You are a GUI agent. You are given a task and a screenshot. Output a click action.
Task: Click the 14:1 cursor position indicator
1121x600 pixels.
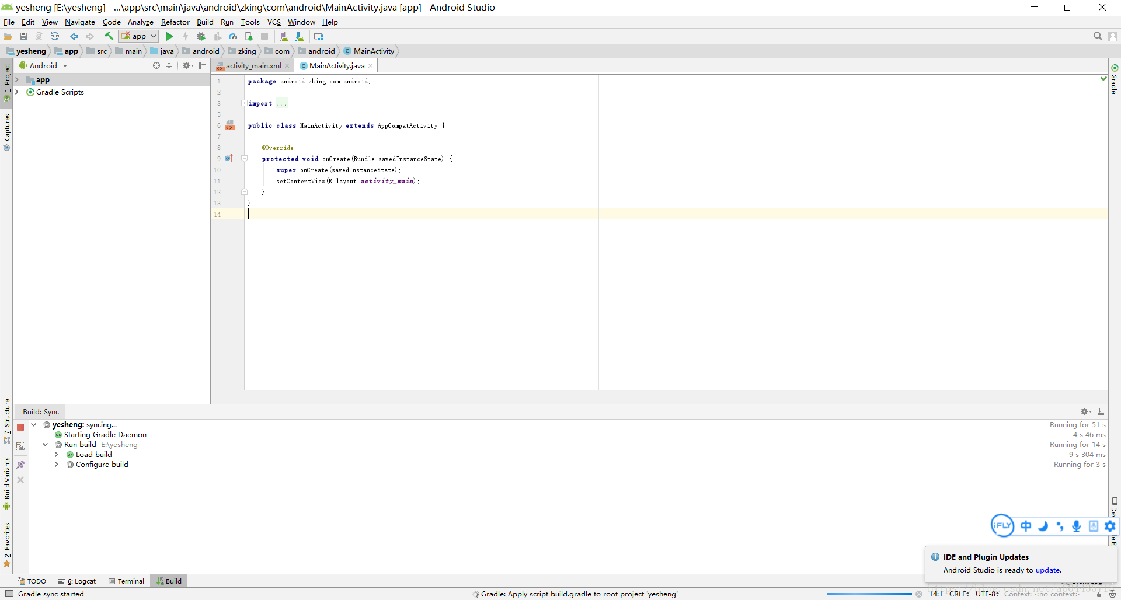click(935, 594)
